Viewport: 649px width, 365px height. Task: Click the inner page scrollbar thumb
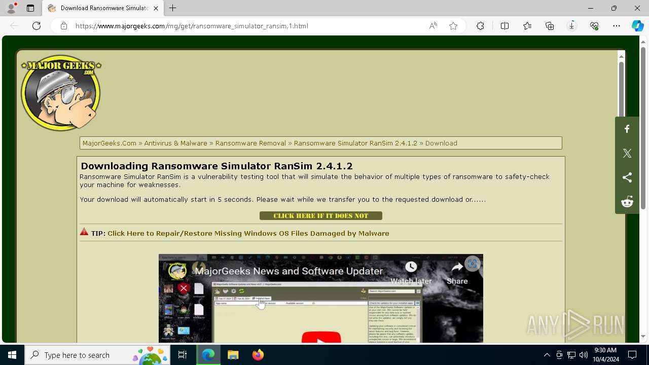621,90
